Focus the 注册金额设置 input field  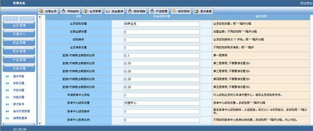162,32
